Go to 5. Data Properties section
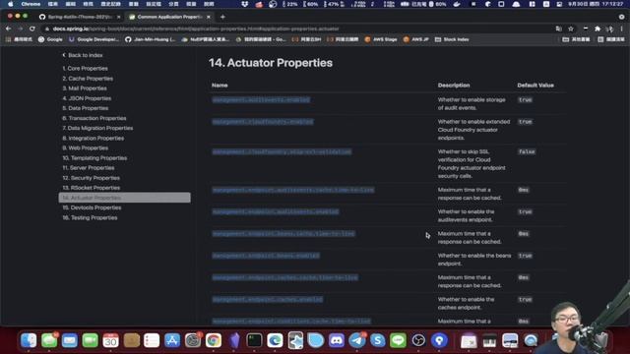Image resolution: width=630 pixels, height=354 pixels. (x=86, y=108)
